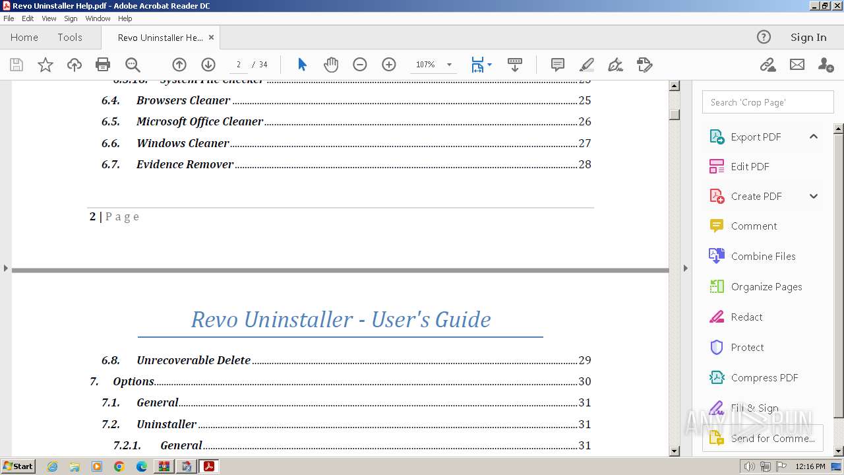
Task: Open the Find text magnifier tool
Action: pyautogui.click(x=133, y=65)
